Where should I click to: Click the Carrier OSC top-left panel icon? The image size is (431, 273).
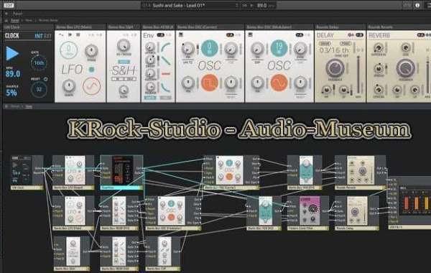point(181,34)
